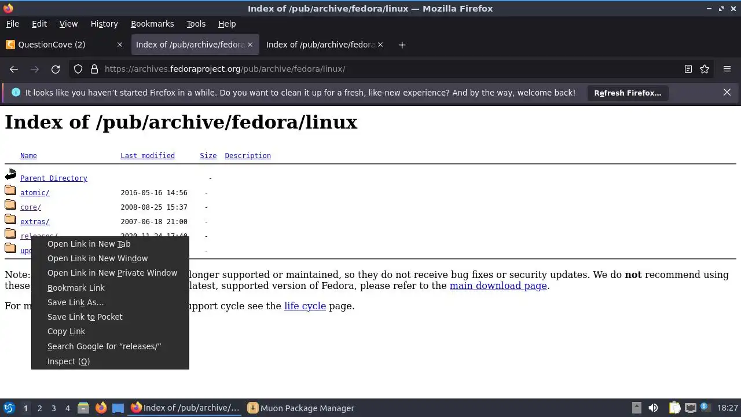The height and width of the screenshot is (417, 741).
Task: Sort listing by Name column link
Action: point(28,156)
